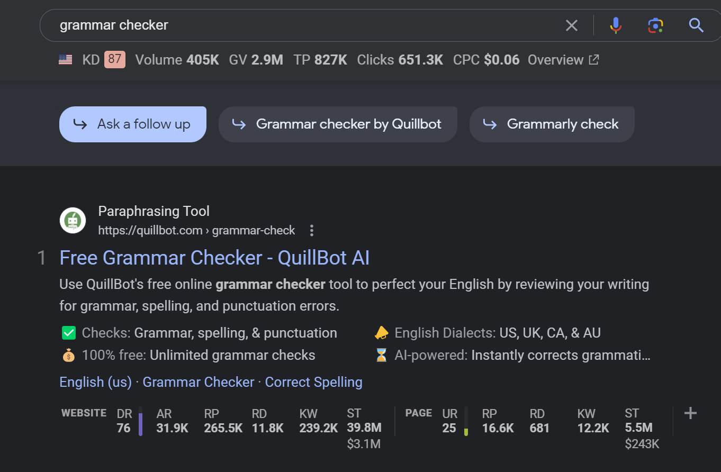This screenshot has width=721, height=472.
Task: Click the website RP 265.5K value
Action: point(223,428)
